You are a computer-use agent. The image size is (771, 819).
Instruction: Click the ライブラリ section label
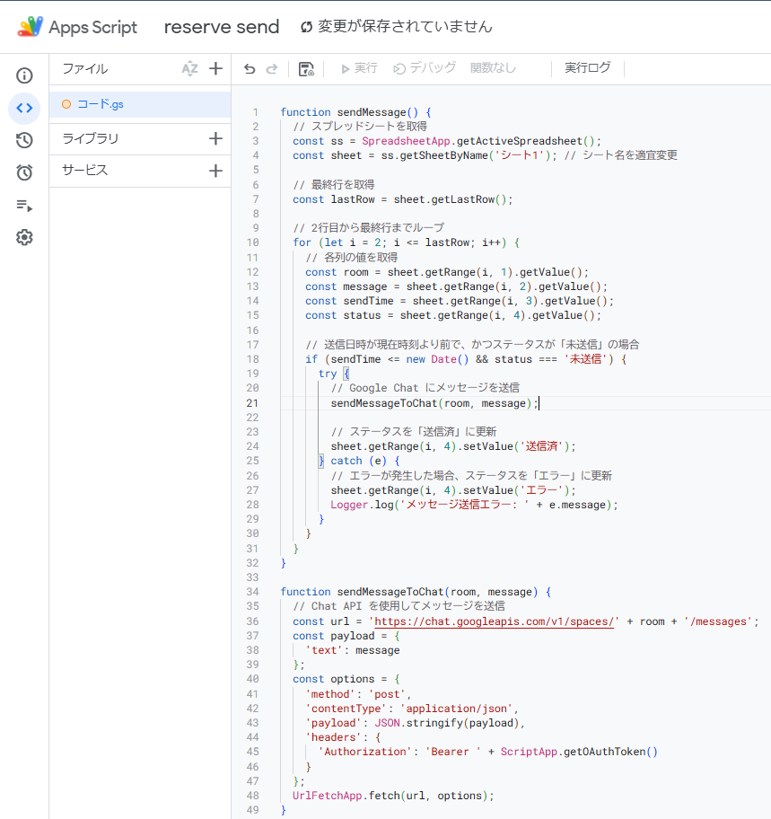91,138
